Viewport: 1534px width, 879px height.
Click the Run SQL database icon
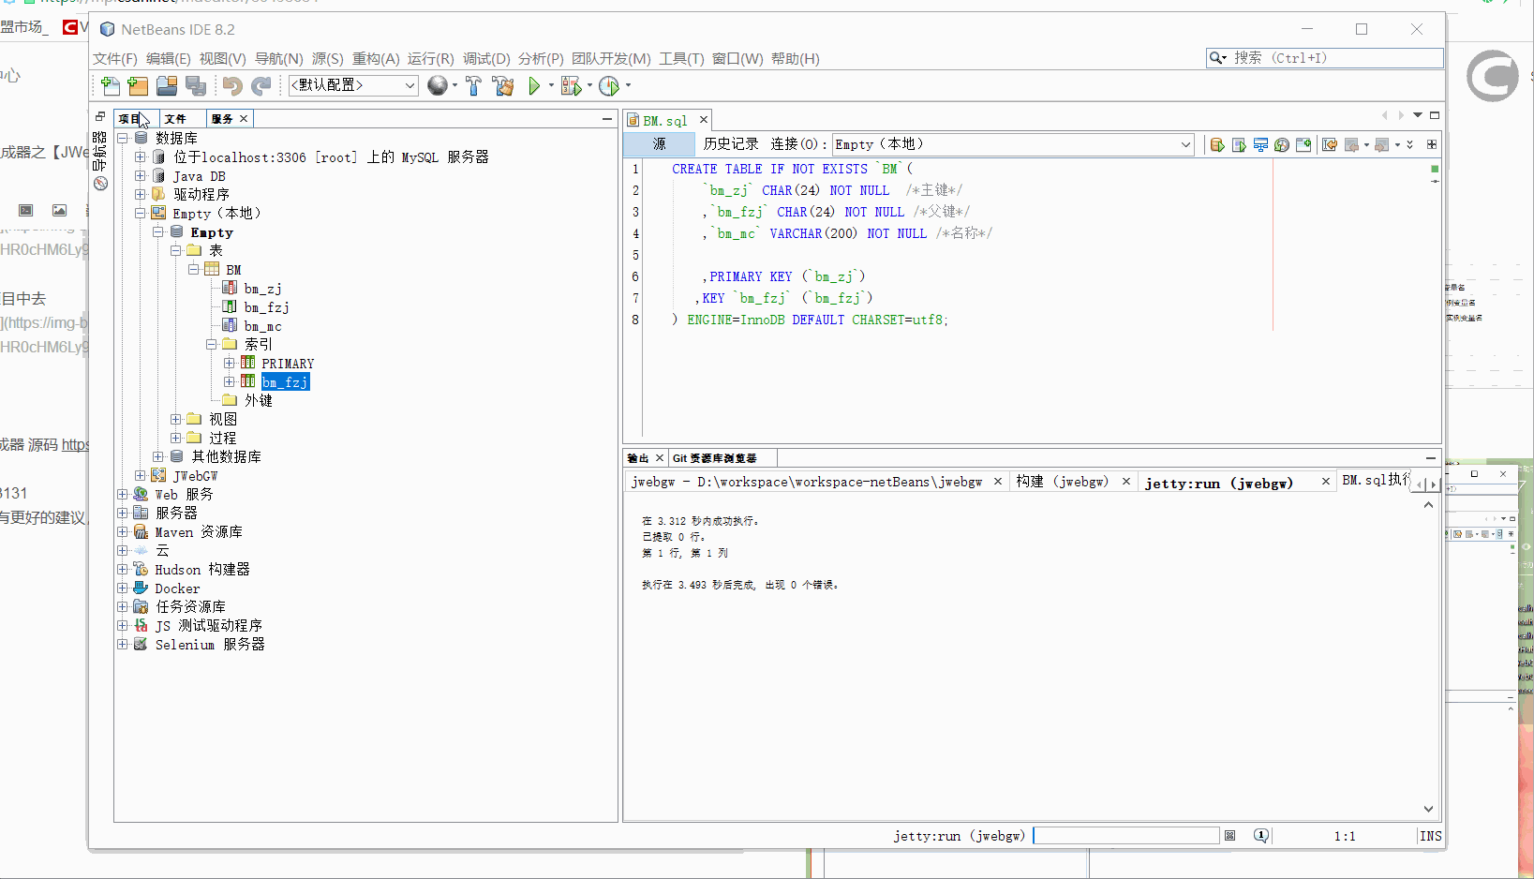click(x=1217, y=144)
